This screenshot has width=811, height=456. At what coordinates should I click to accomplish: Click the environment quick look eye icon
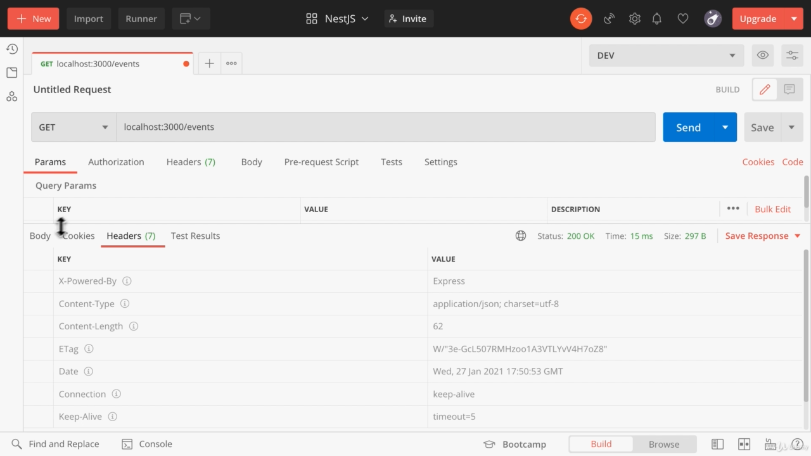click(x=763, y=55)
